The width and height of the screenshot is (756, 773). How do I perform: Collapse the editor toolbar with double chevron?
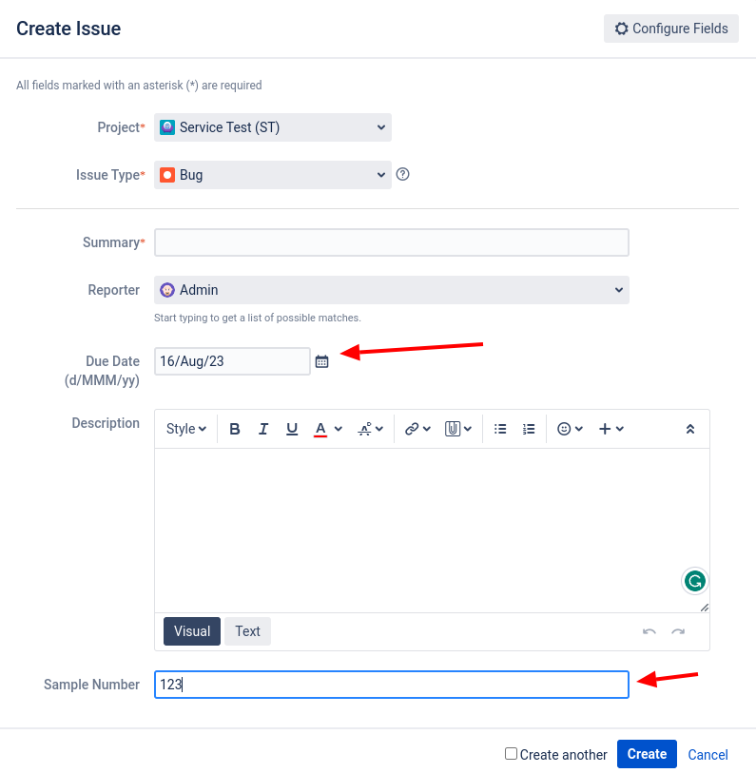pos(690,429)
